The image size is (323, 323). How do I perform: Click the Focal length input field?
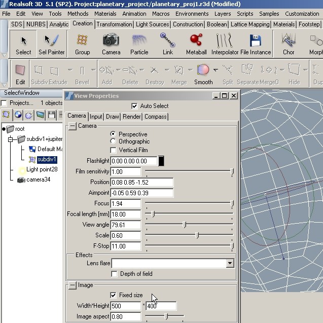click(126, 214)
